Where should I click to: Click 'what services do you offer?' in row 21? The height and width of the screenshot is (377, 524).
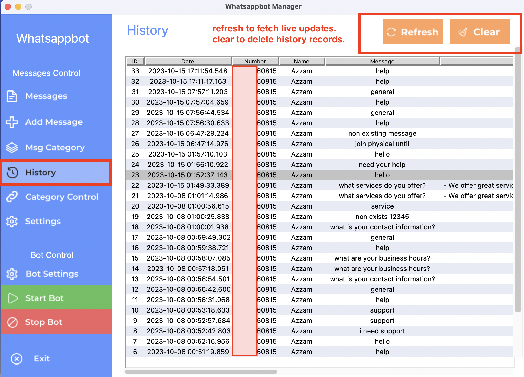point(382,196)
